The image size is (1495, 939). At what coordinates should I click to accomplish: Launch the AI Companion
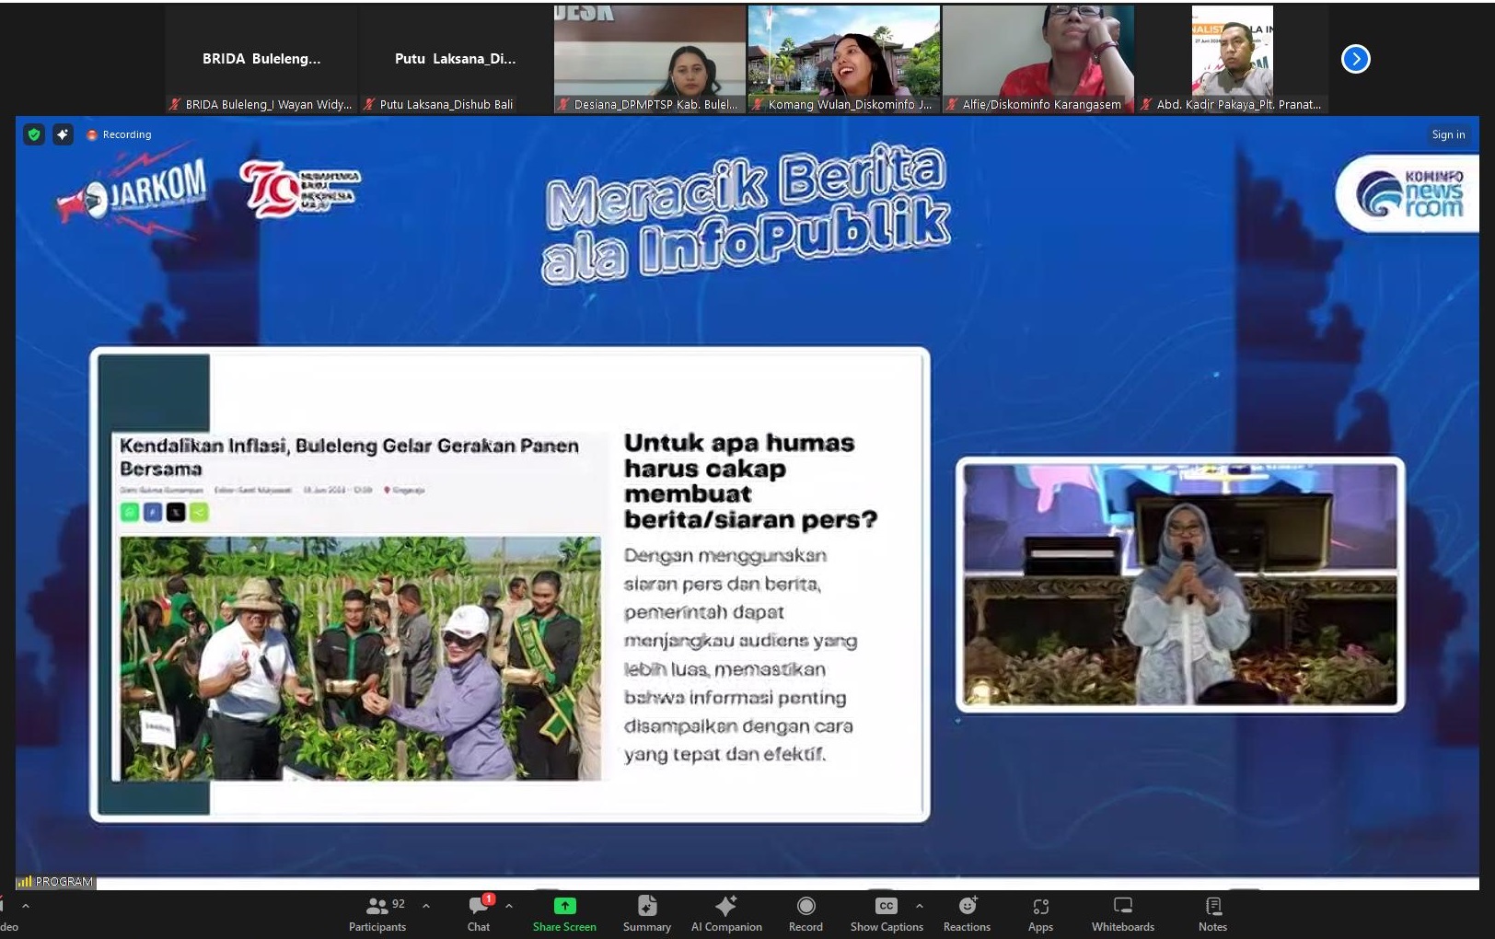(x=726, y=914)
